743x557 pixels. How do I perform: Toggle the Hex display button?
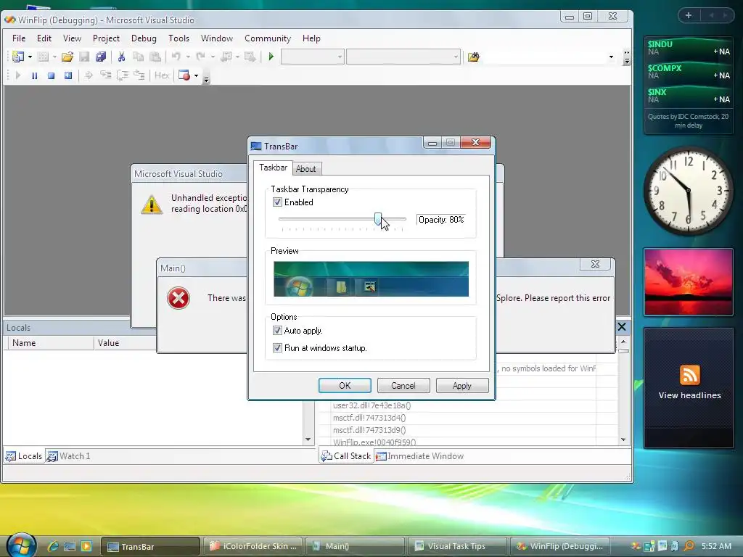(162, 75)
